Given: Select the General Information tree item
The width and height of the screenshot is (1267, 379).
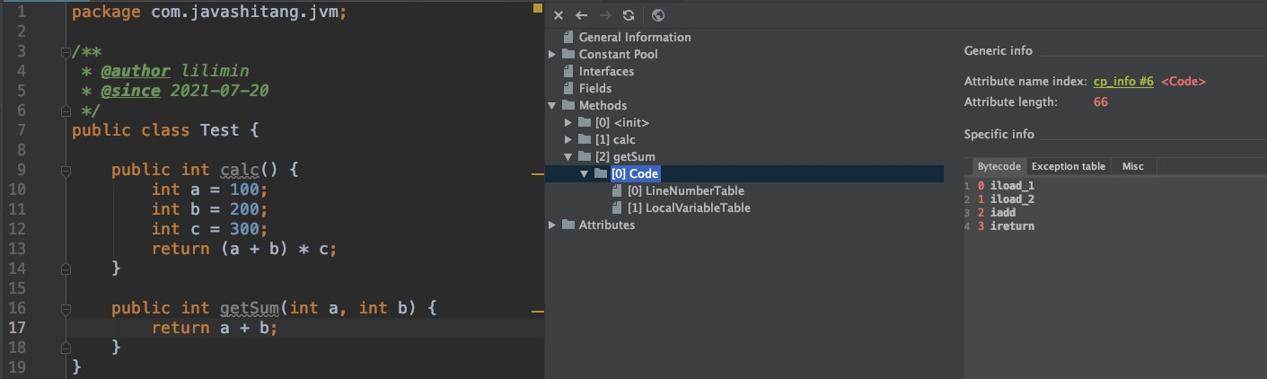Looking at the screenshot, I should [634, 38].
